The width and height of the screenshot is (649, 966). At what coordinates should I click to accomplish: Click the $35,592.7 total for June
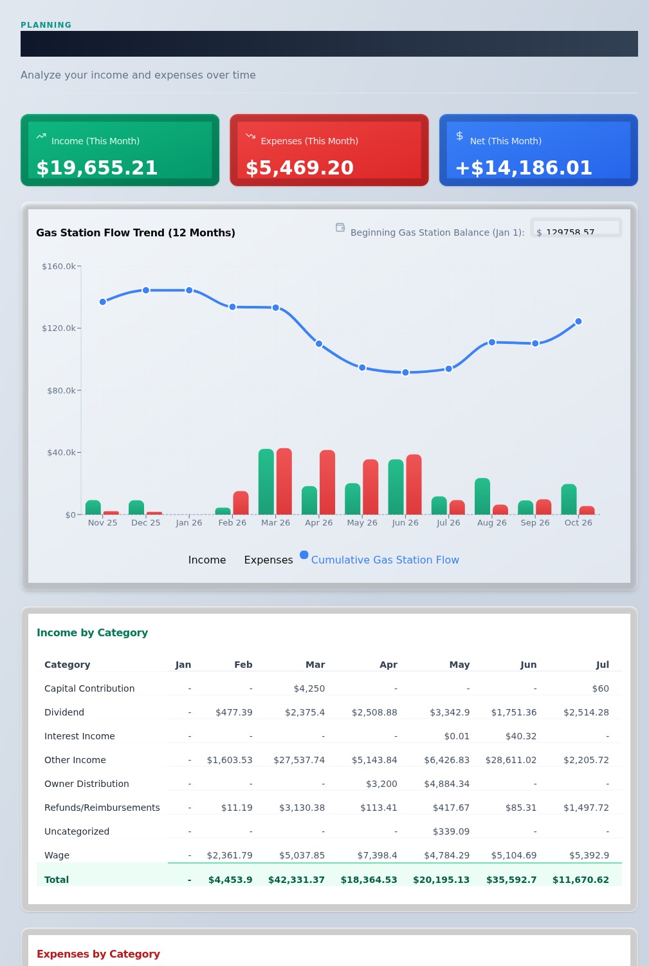coord(511,880)
